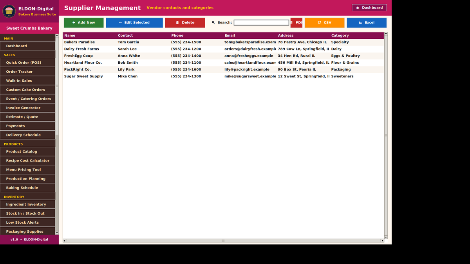This screenshot has height=264, width=470.
Task: Click the magnifier icon beside Search
Action: 213,23
